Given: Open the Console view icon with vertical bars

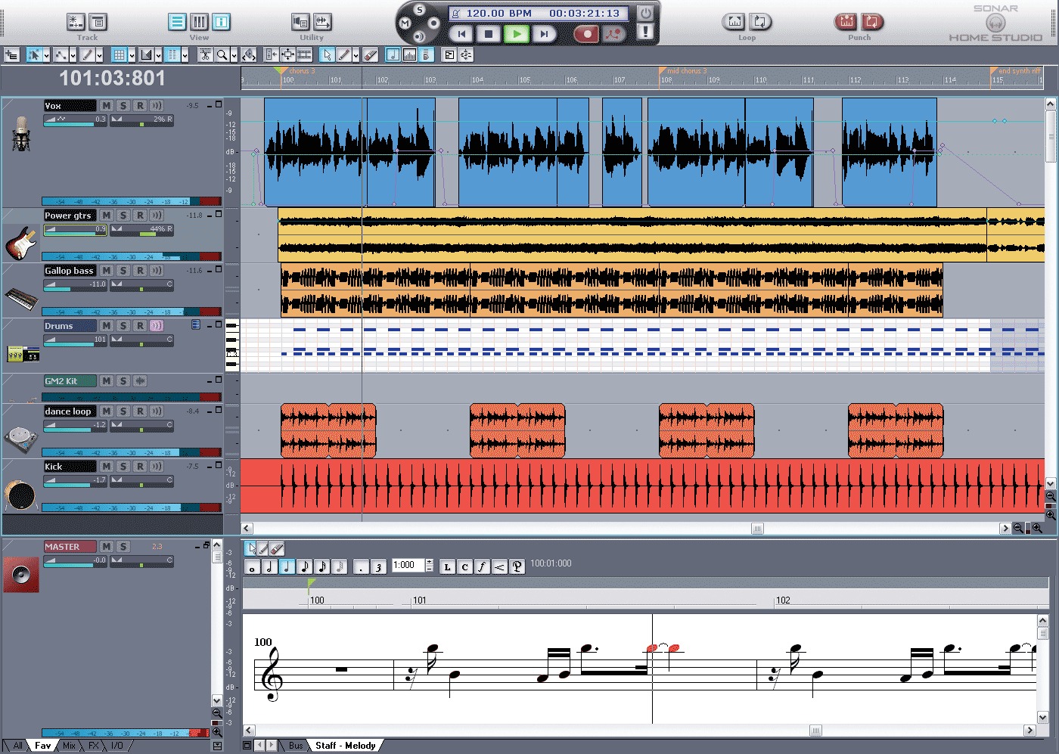Looking at the screenshot, I should point(199,22).
